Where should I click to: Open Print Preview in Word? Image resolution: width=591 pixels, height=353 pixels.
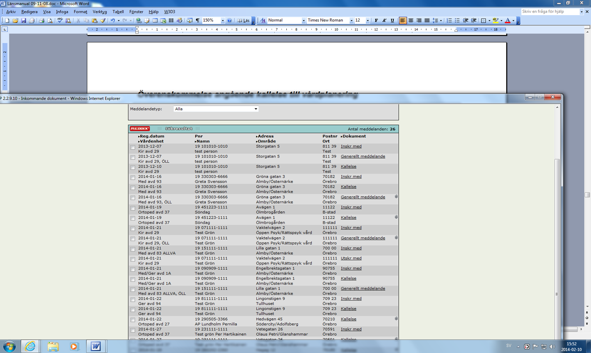click(x=50, y=20)
